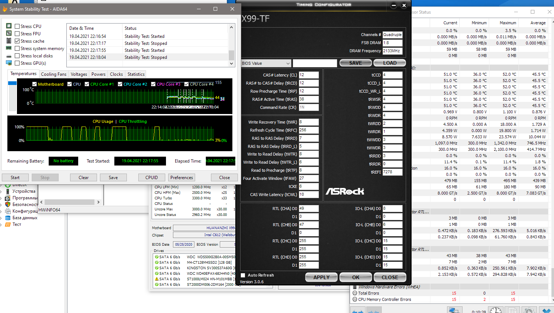
Task: Click the Start button in stability test
Action: [x=15, y=177]
